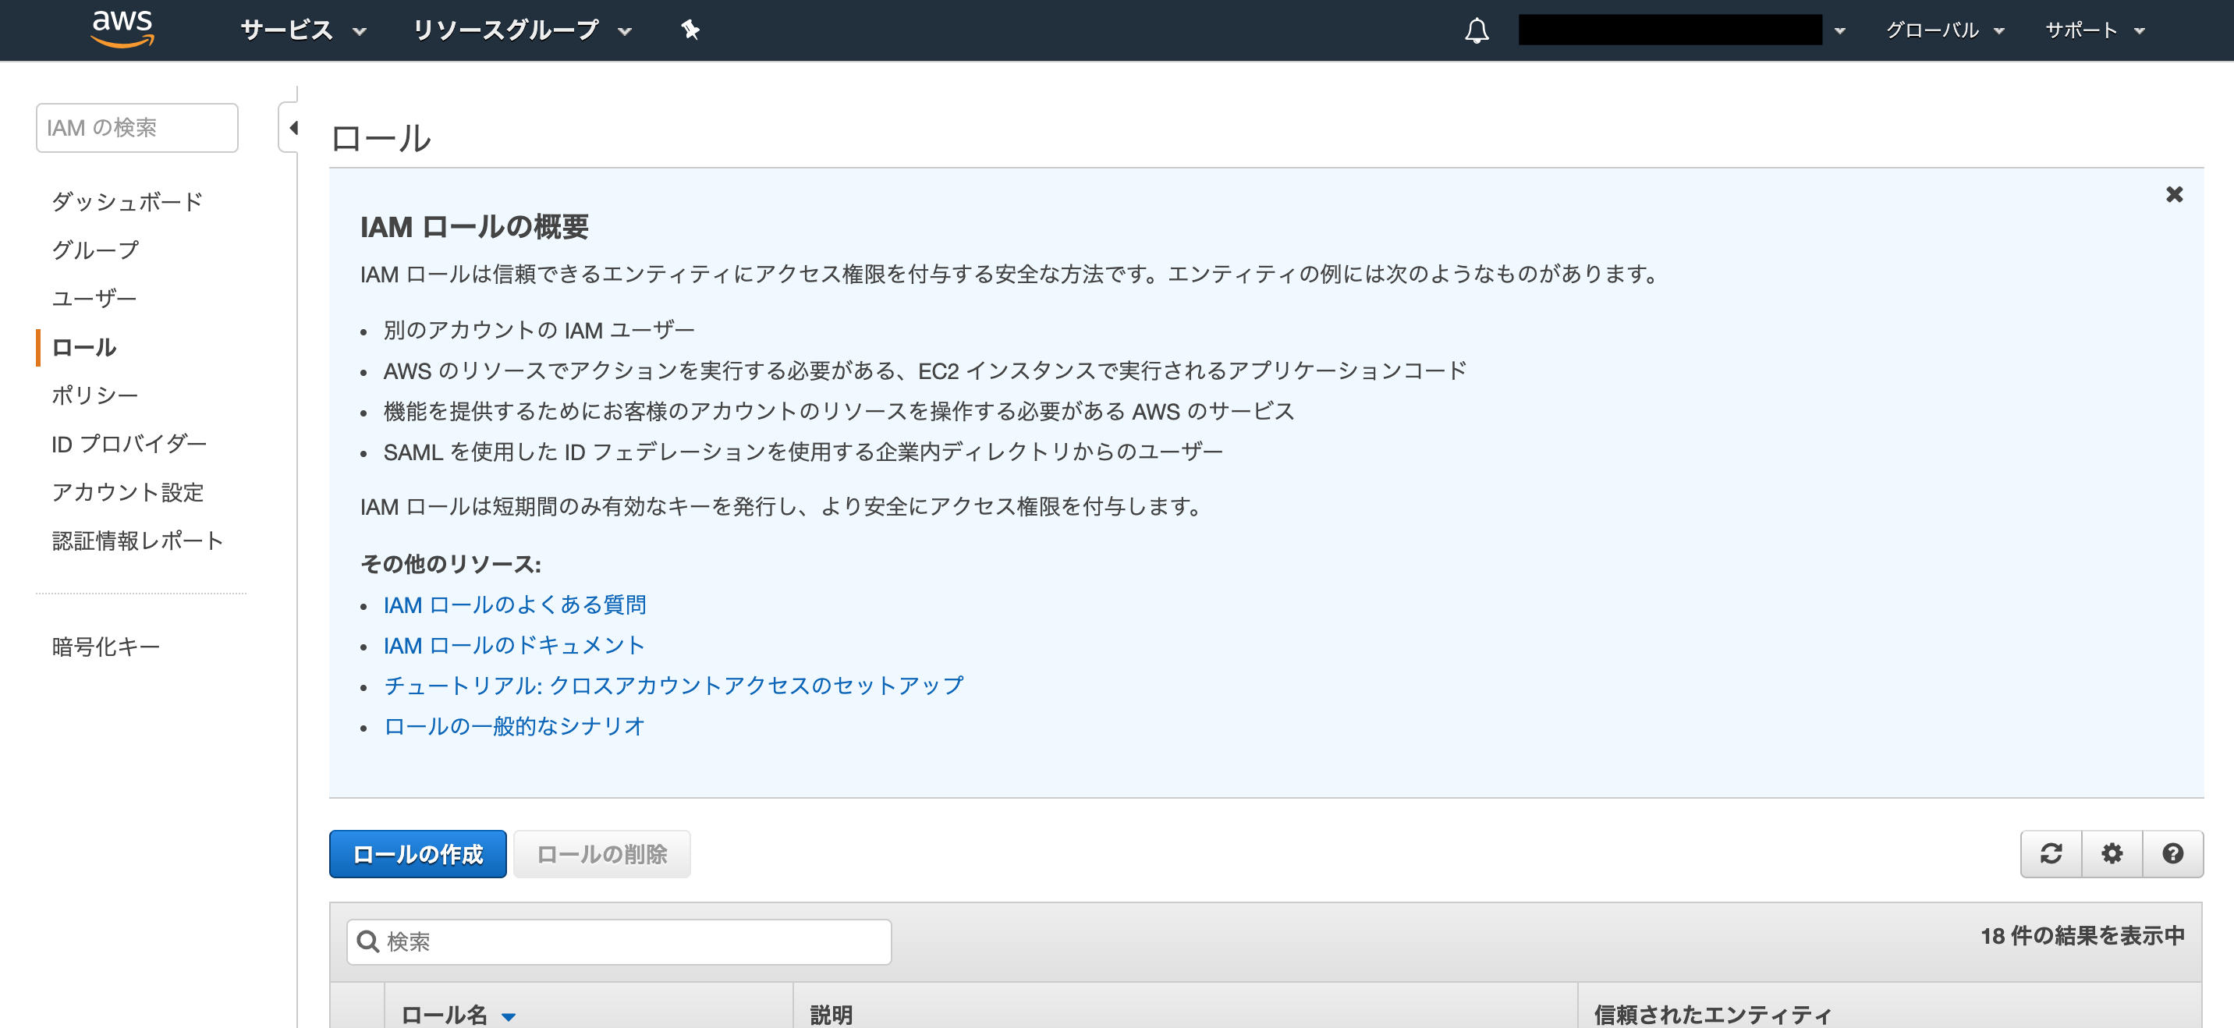The width and height of the screenshot is (2234, 1028).
Task: Go to ダッシュボード in the sidebar
Action: [126, 201]
